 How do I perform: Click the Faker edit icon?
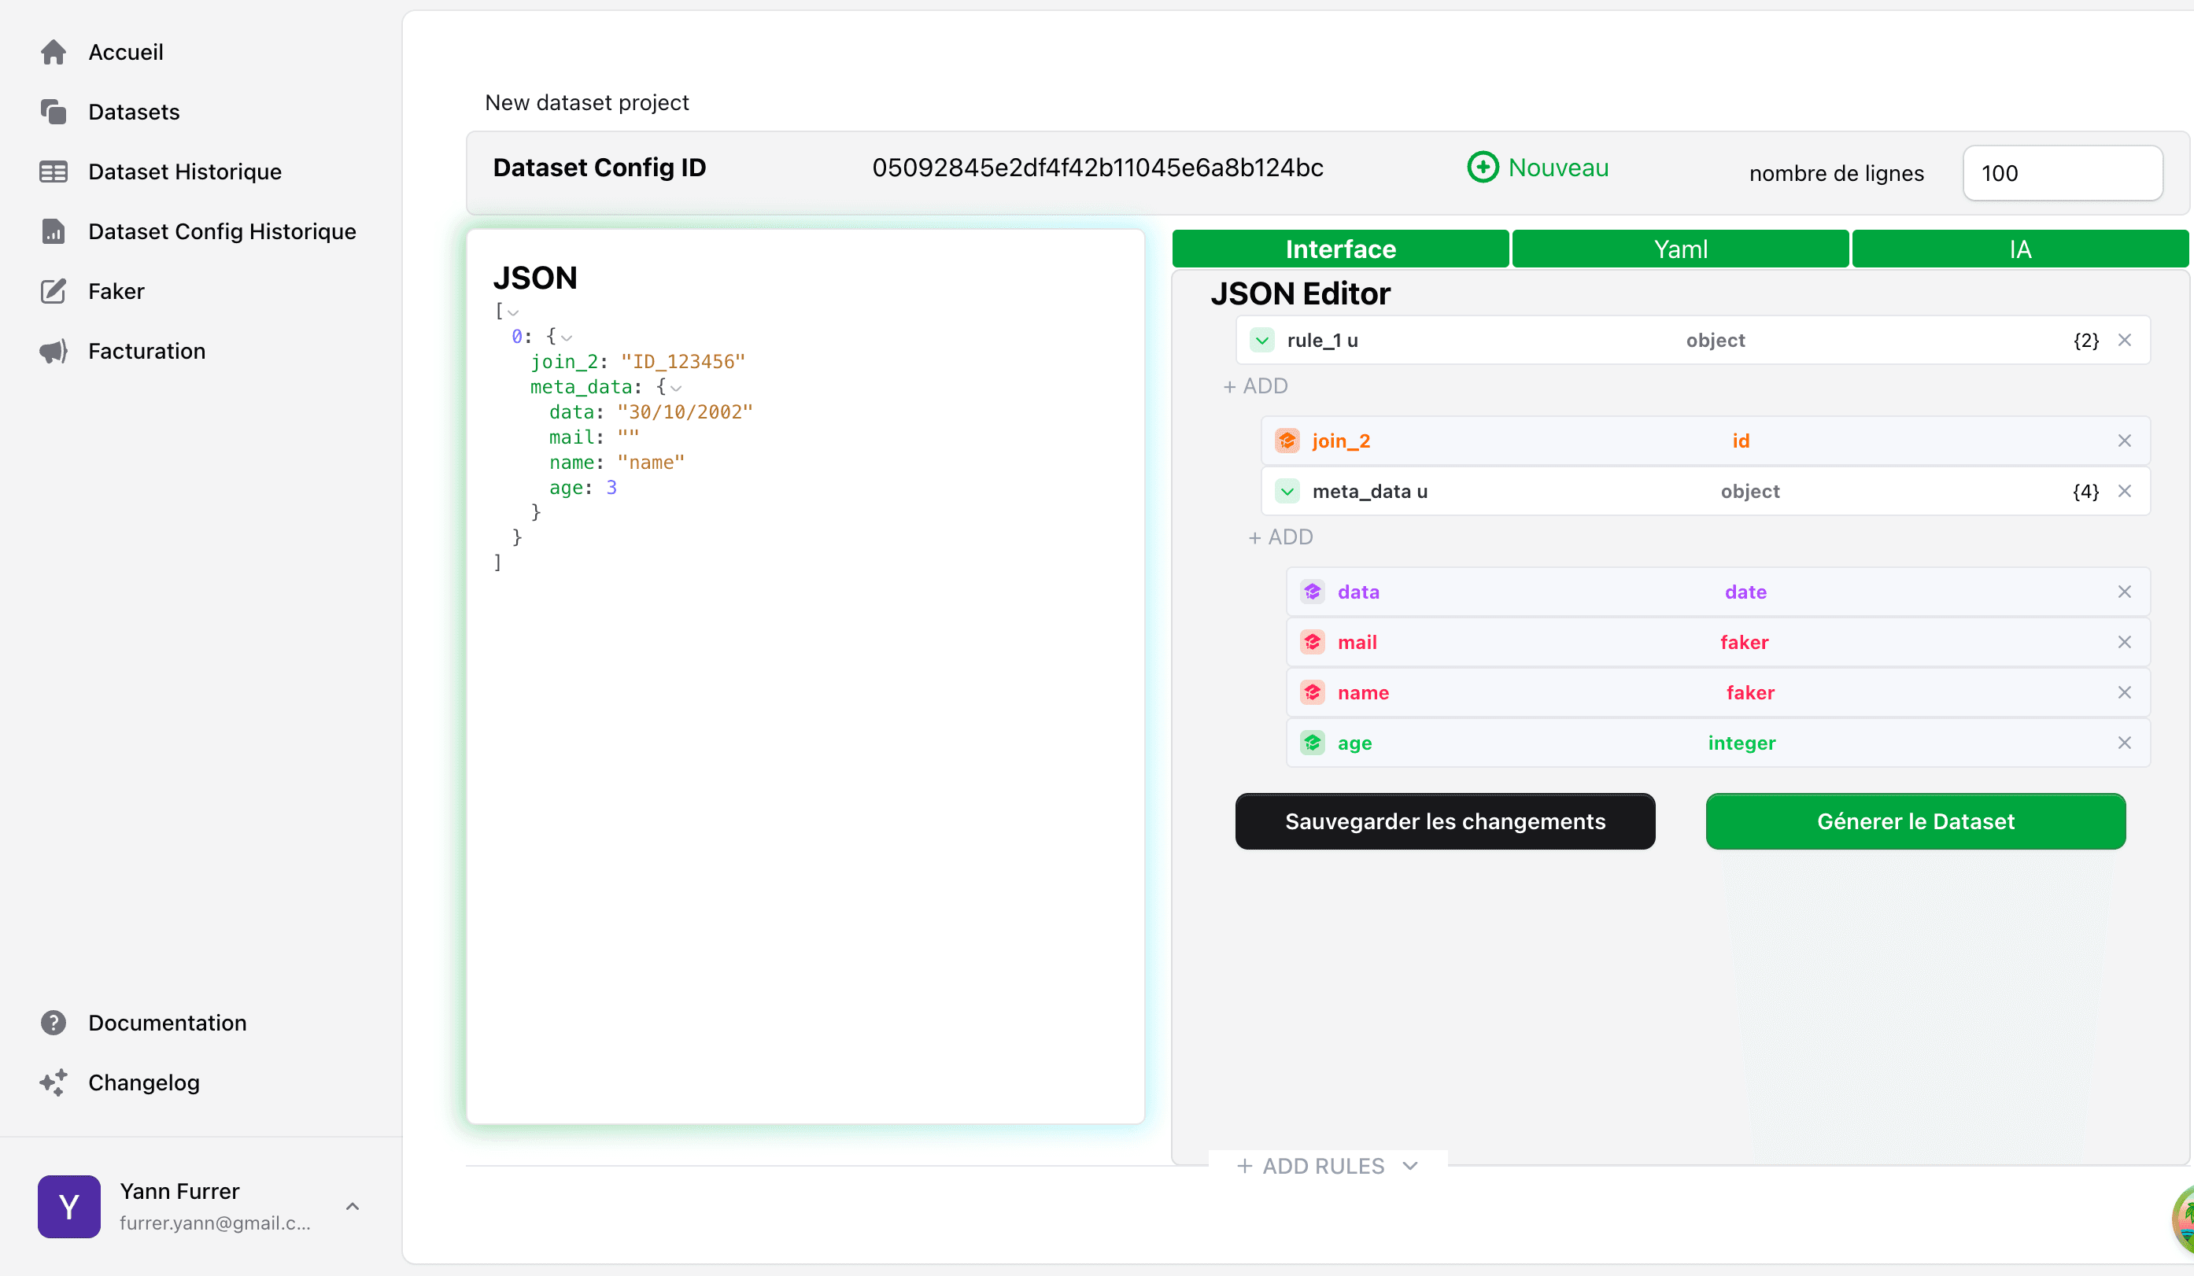point(53,292)
